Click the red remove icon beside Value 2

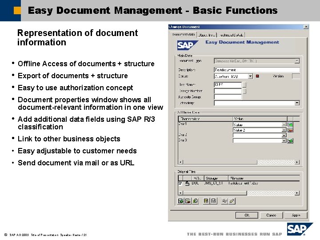click(x=290, y=130)
